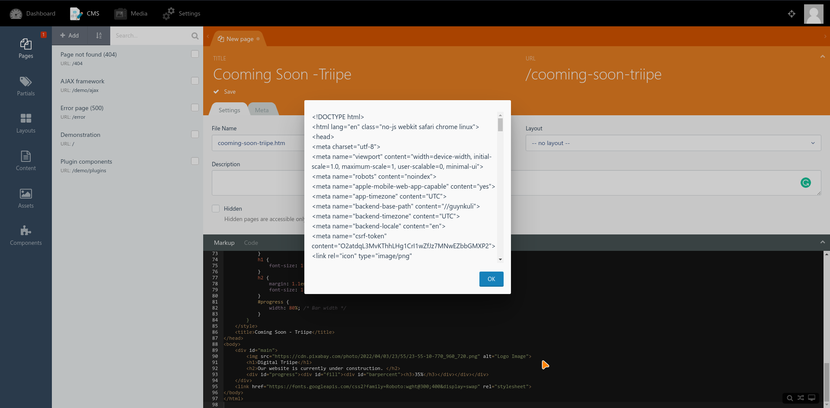Click the sort pages icon
830x408 pixels.
(99, 36)
